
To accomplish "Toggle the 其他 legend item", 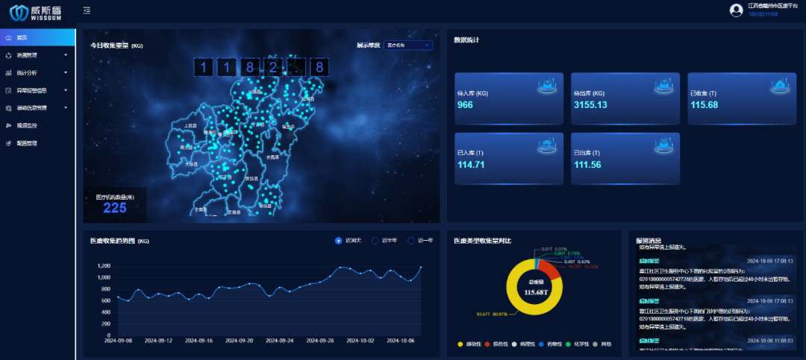I will coord(602,344).
